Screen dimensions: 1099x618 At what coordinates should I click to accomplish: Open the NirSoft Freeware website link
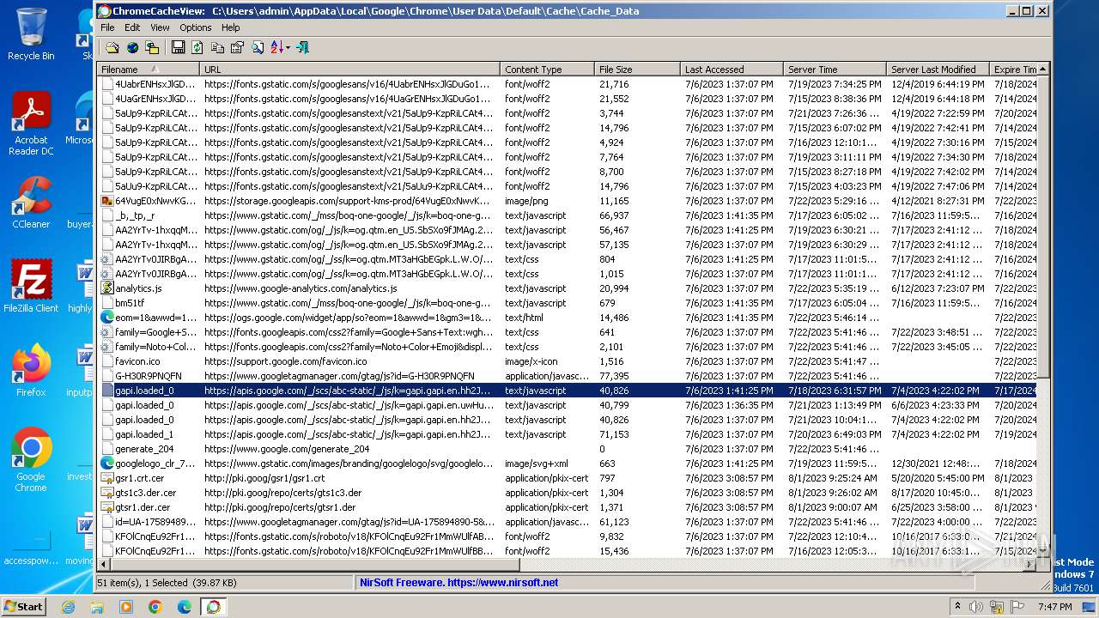click(x=459, y=582)
